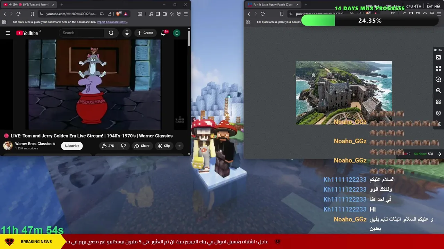
Task: Zoom in on the puzzle
Action: 438,80
